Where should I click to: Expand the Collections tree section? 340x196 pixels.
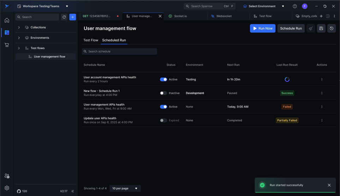19,27
